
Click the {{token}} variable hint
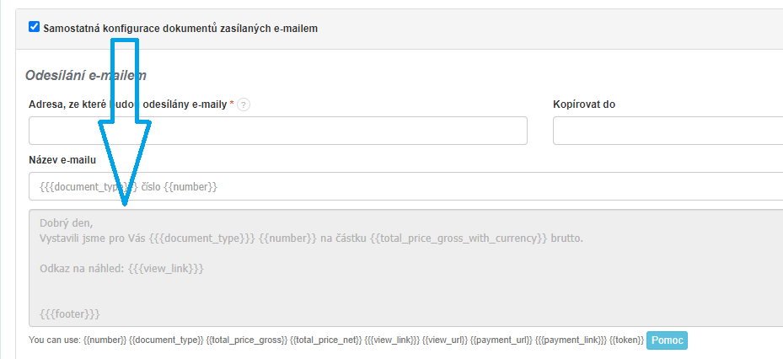(626, 341)
